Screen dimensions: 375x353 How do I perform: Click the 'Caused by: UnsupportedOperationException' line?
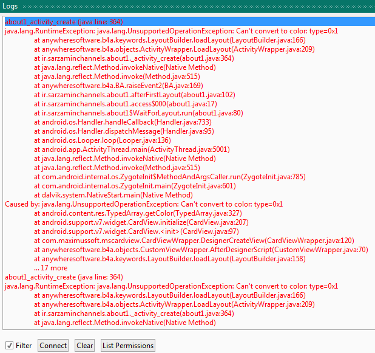[143, 204]
